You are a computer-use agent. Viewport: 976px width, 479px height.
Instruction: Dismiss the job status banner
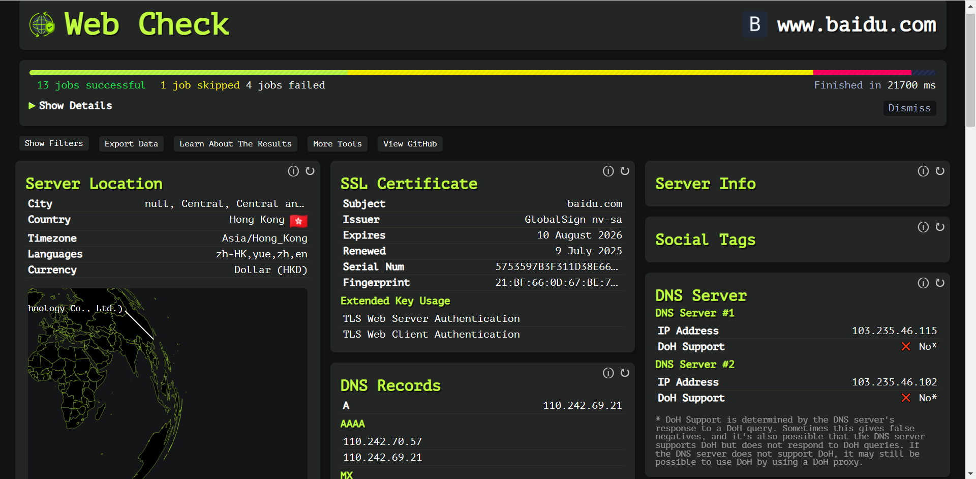tap(909, 108)
